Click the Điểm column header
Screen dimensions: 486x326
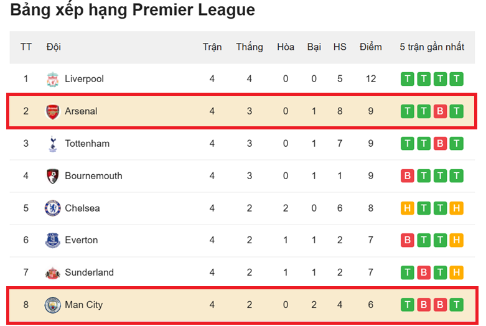coord(370,47)
